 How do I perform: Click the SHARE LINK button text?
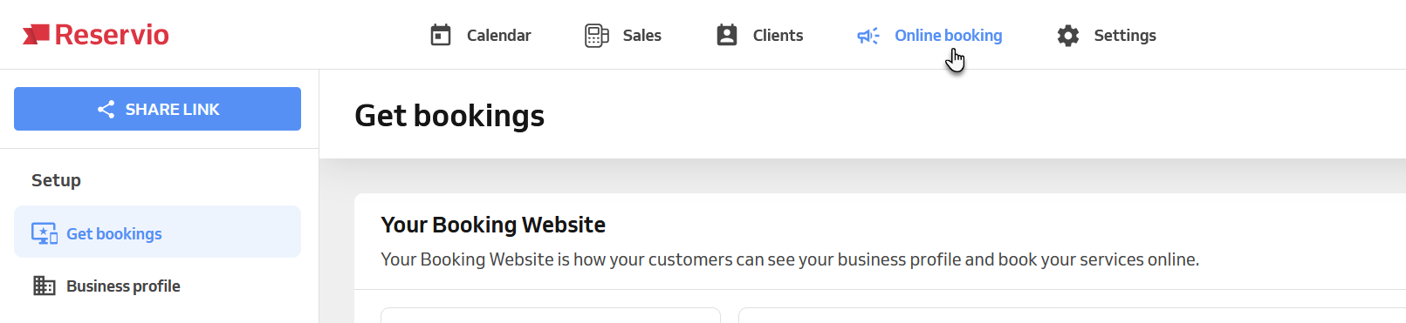[172, 109]
